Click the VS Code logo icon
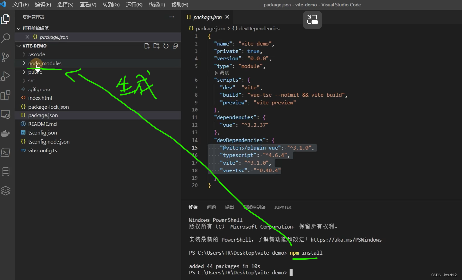 coord(3,4)
